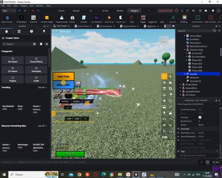Image resolution: width=222 pixels, height=178 pixels.
Task: Select the F3X move tool highlighted in orange
Action: tap(164, 77)
